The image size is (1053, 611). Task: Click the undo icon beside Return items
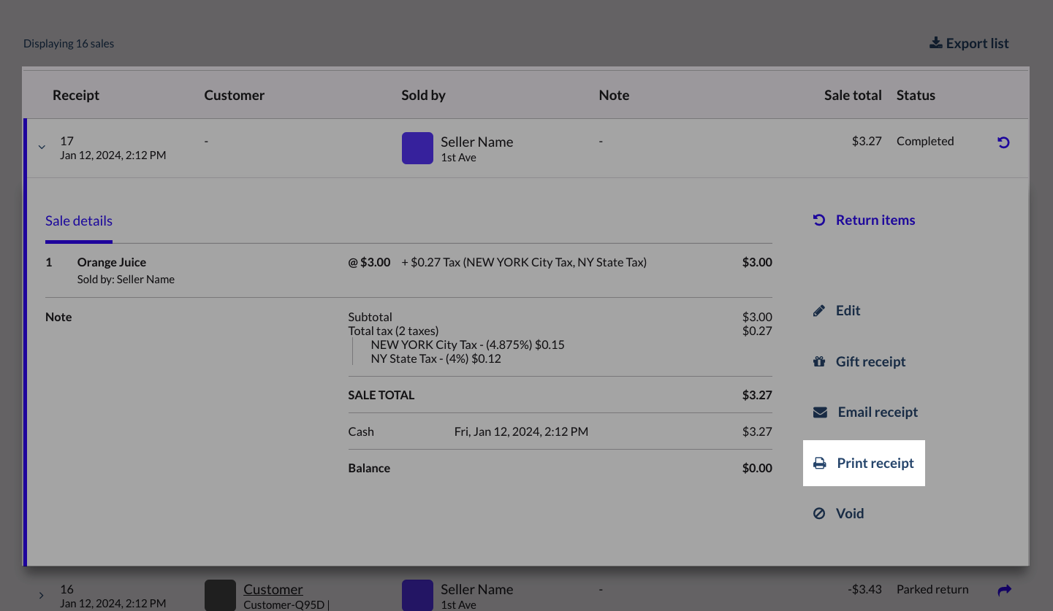pos(819,220)
